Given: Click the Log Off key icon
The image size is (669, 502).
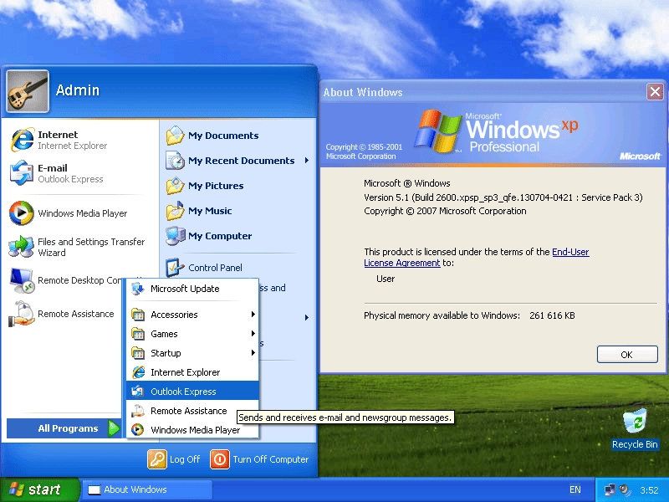Looking at the screenshot, I should (157, 459).
